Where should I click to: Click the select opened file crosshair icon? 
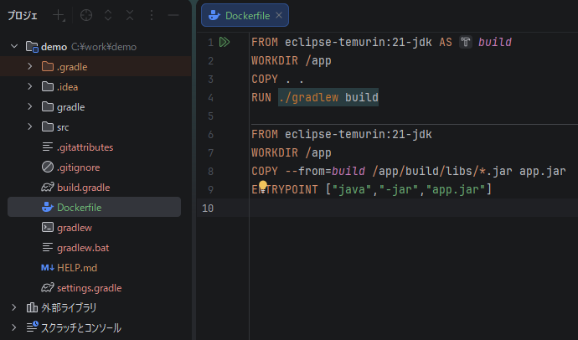[x=85, y=15]
